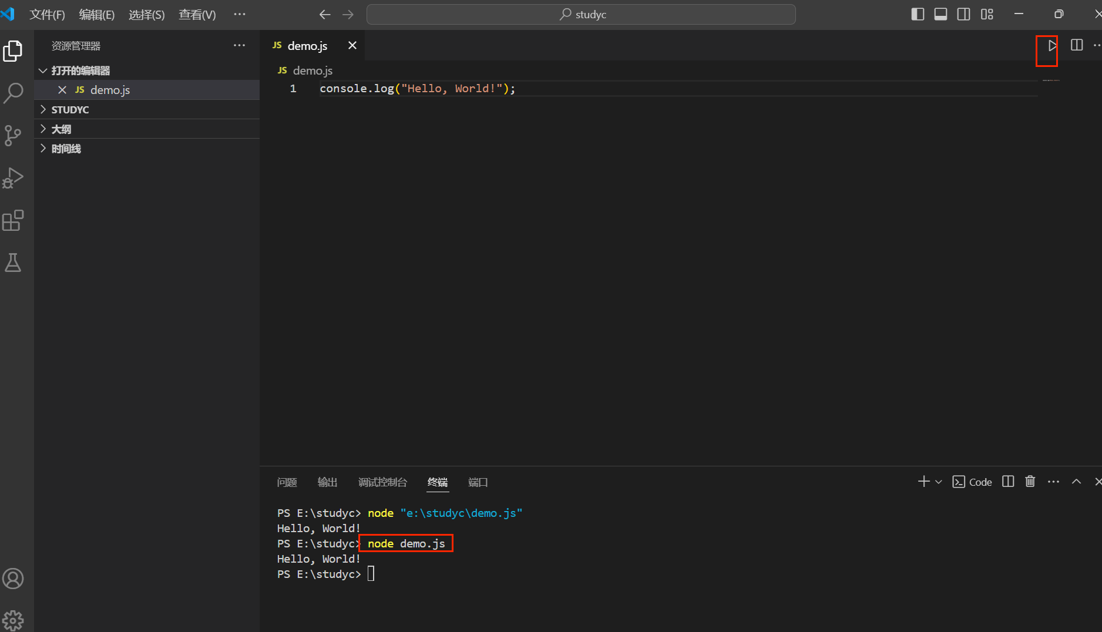Toggle the bottom panel visibility
Viewport: 1102px width, 632px height.
coord(940,14)
